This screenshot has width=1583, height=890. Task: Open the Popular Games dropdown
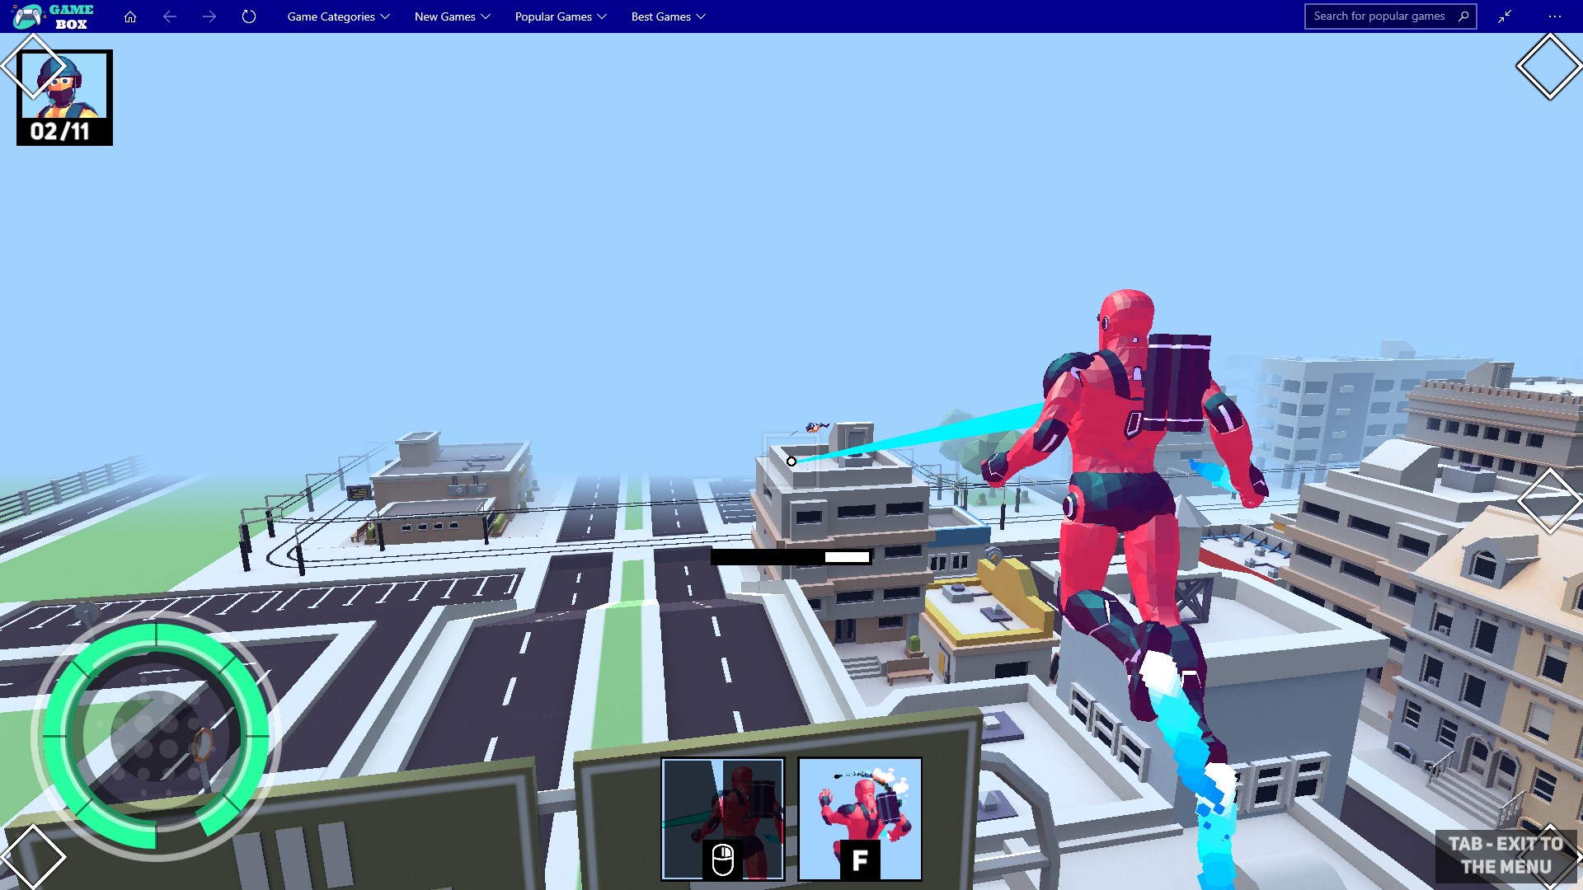pos(561,16)
